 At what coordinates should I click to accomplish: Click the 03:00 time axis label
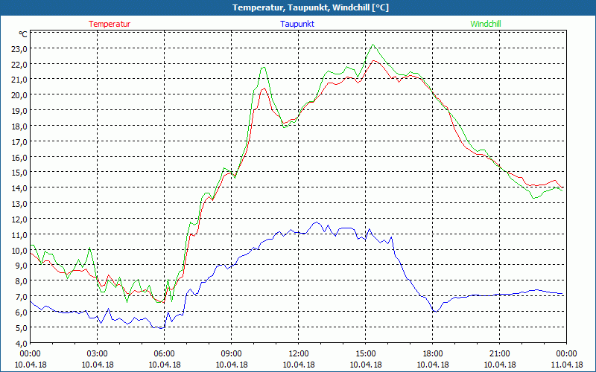pos(98,354)
